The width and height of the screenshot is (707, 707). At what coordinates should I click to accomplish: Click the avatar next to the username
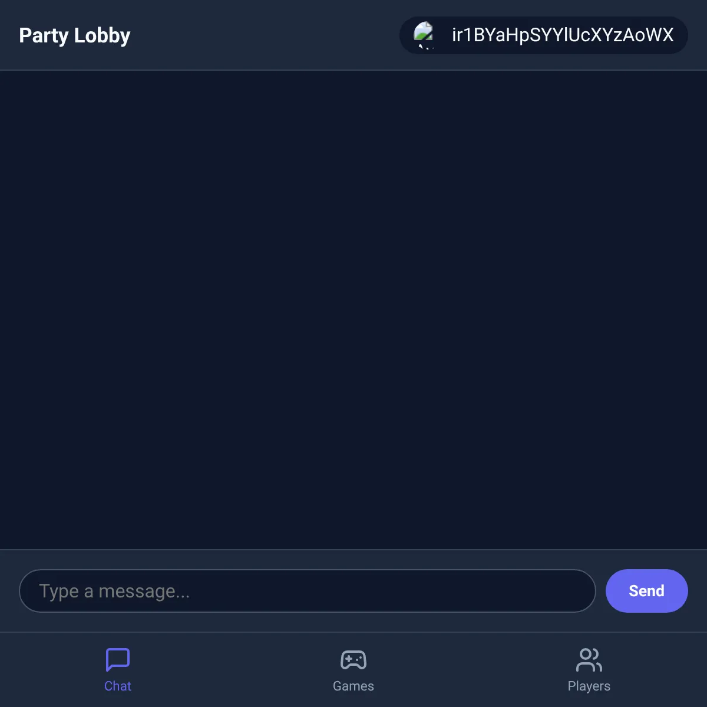point(424,35)
